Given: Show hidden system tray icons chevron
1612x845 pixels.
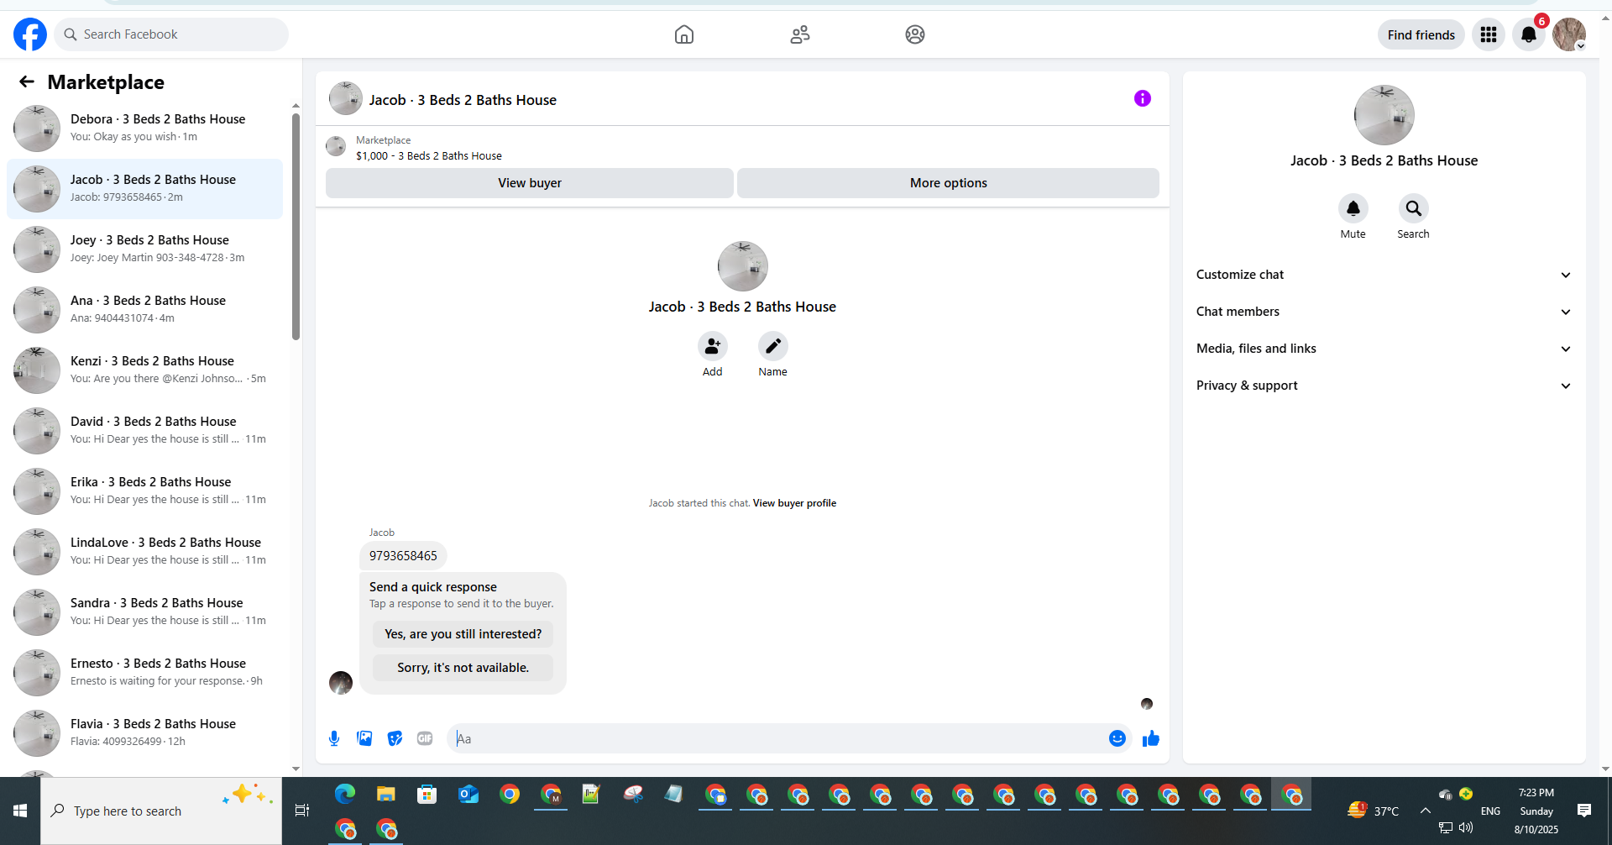Looking at the screenshot, I should coord(1426,811).
